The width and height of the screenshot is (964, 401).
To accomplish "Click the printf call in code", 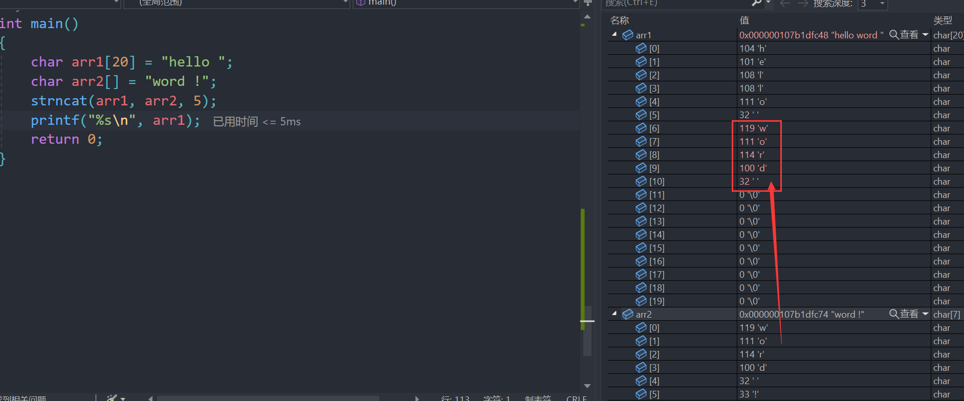I will tap(115, 120).
